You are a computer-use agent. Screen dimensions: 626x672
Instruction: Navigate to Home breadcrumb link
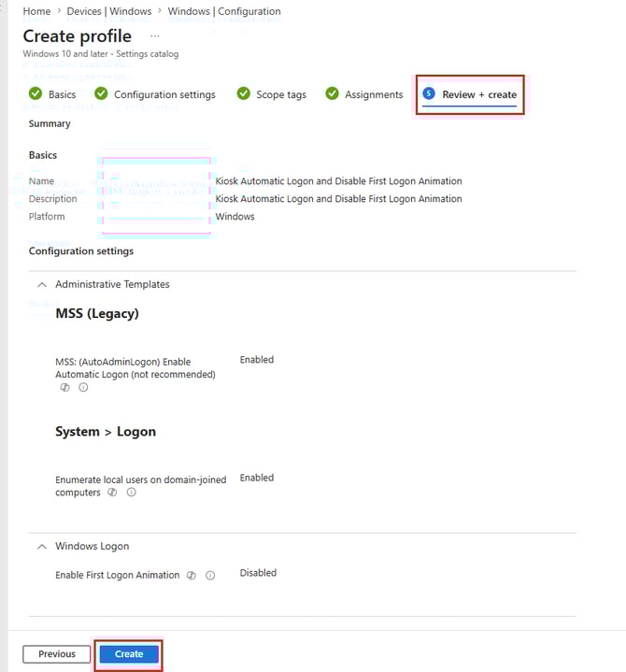point(36,11)
